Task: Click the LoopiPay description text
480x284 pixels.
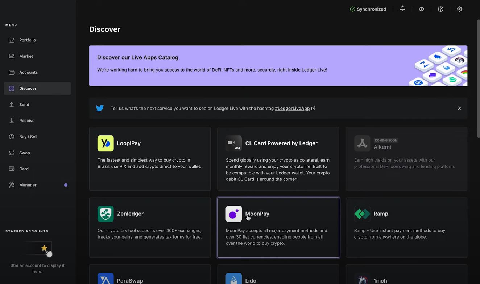Action: [149, 163]
